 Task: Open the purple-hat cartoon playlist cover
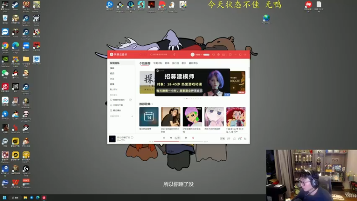[x=192, y=117]
